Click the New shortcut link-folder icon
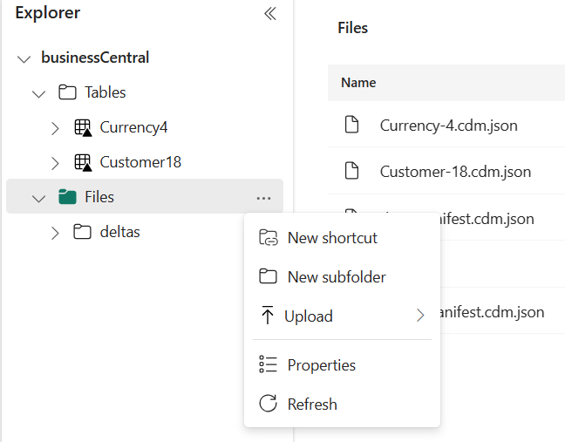The height and width of the screenshot is (442, 565). point(268,238)
